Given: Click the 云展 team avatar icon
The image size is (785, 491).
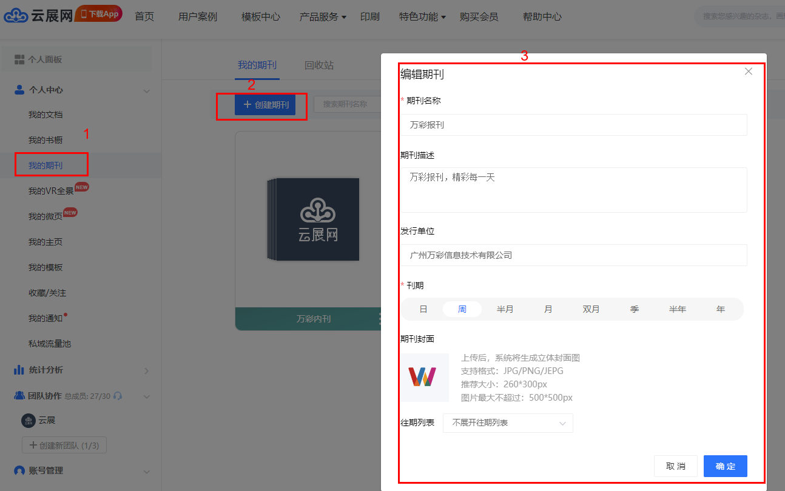Looking at the screenshot, I should (x=28, y=420).
